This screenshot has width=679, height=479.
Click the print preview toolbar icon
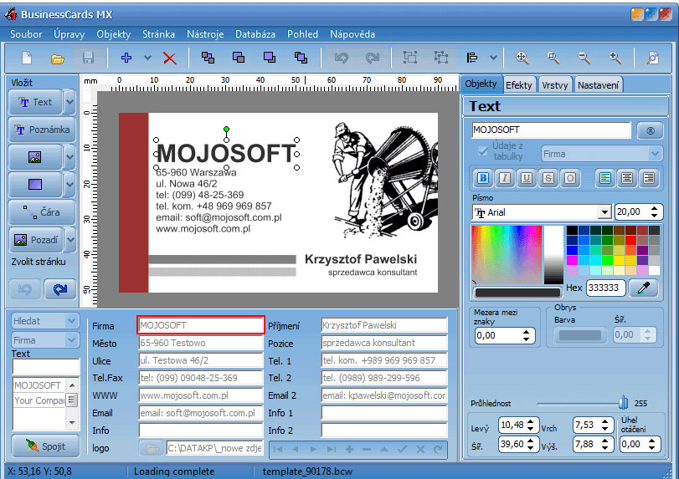tap(652, 58)
